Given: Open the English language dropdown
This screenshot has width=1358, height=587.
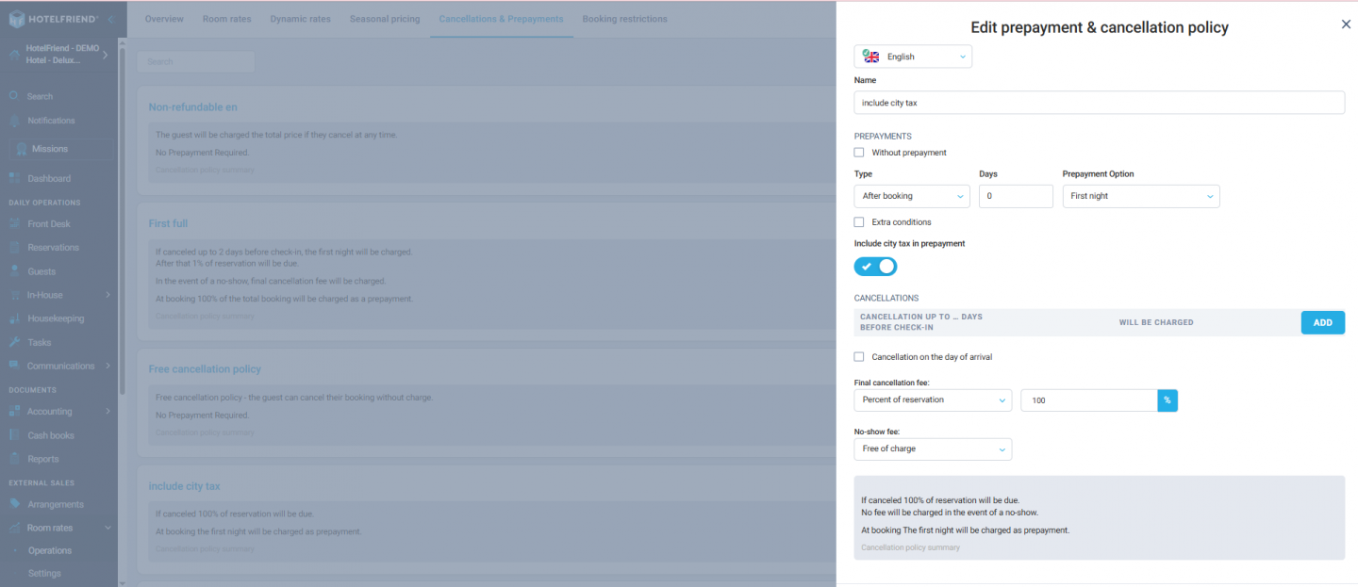Looking at the screenshot, I should pos(912,57).
